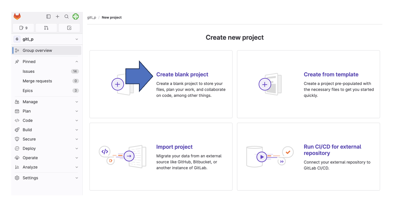The image size is (405, 204).
Task: Check your to-do list checkmark icon
Action: coord(69,28)
